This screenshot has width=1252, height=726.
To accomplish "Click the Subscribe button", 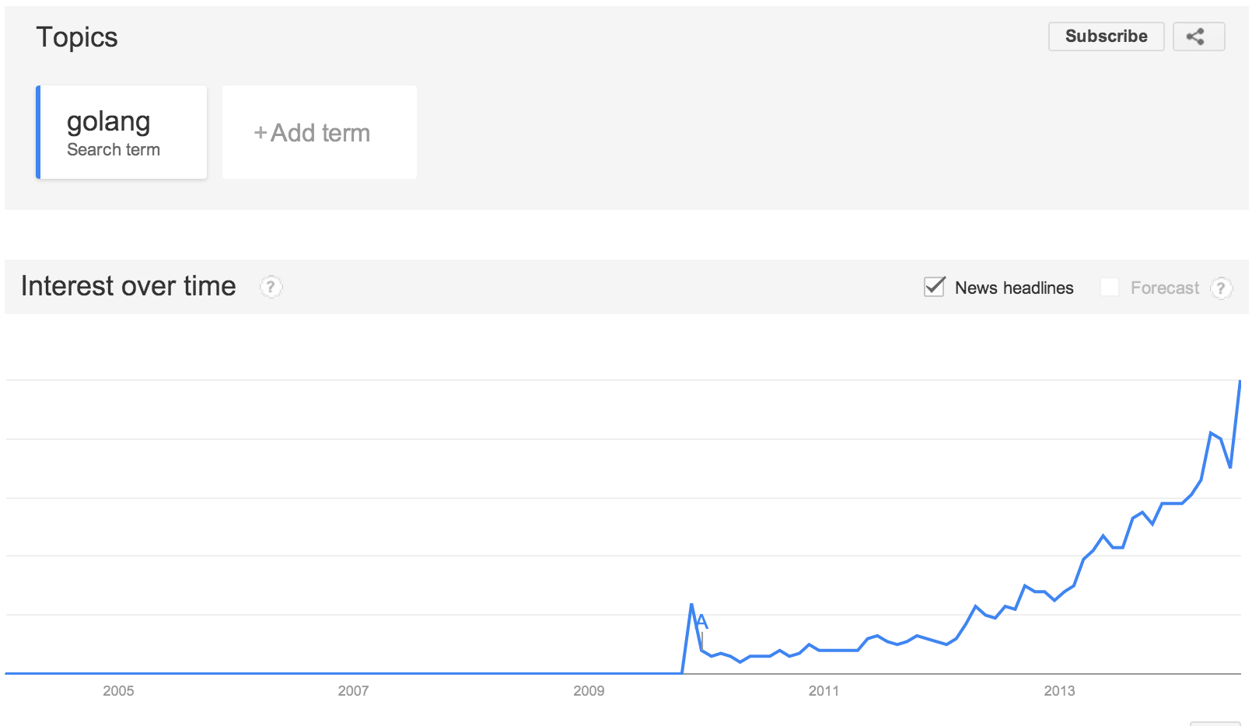I will pos(1105,37).
